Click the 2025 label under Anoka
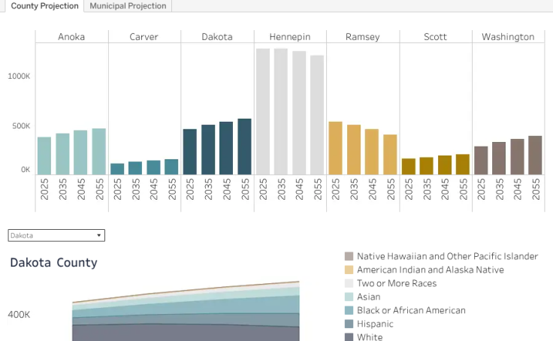This screenshot has width=553, height=341. click(44, 189)
